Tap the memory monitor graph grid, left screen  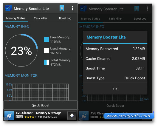coord(41,92)
